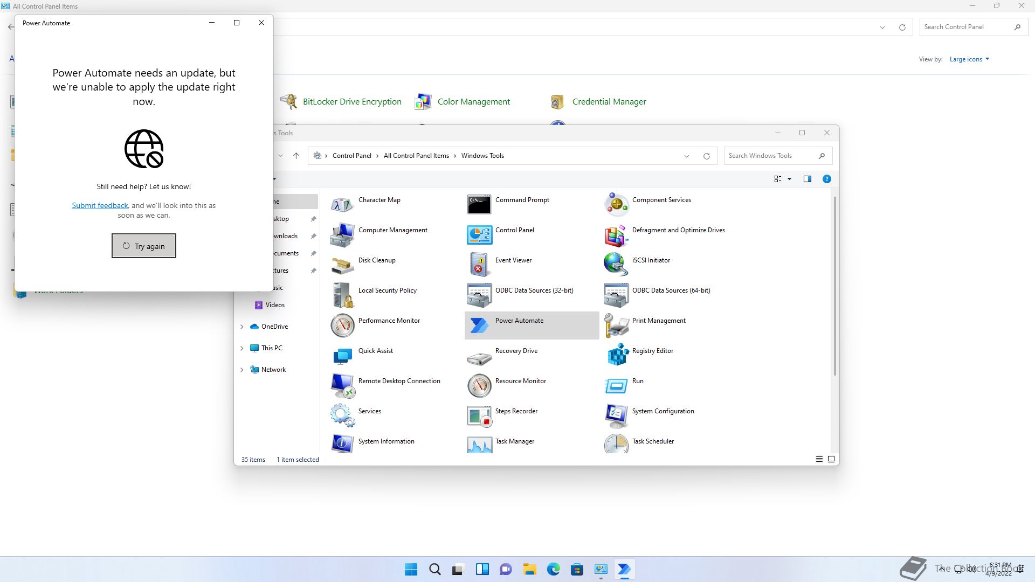Expand Windows Tools address bar history dropdown
The image size is (1035, 582).
[x=686, y=156]
